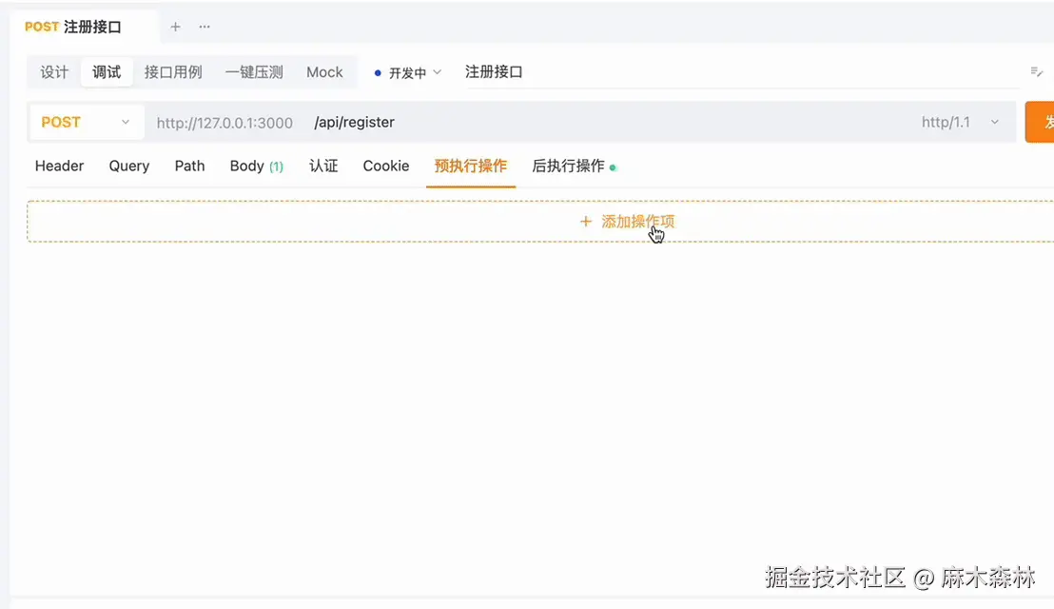The image size is (1054, 609).
Task: Select the 认证 tab
Action: [323, 166]
